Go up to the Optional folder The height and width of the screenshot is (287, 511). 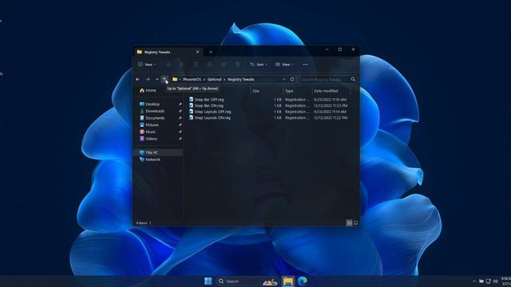(165, 79)
